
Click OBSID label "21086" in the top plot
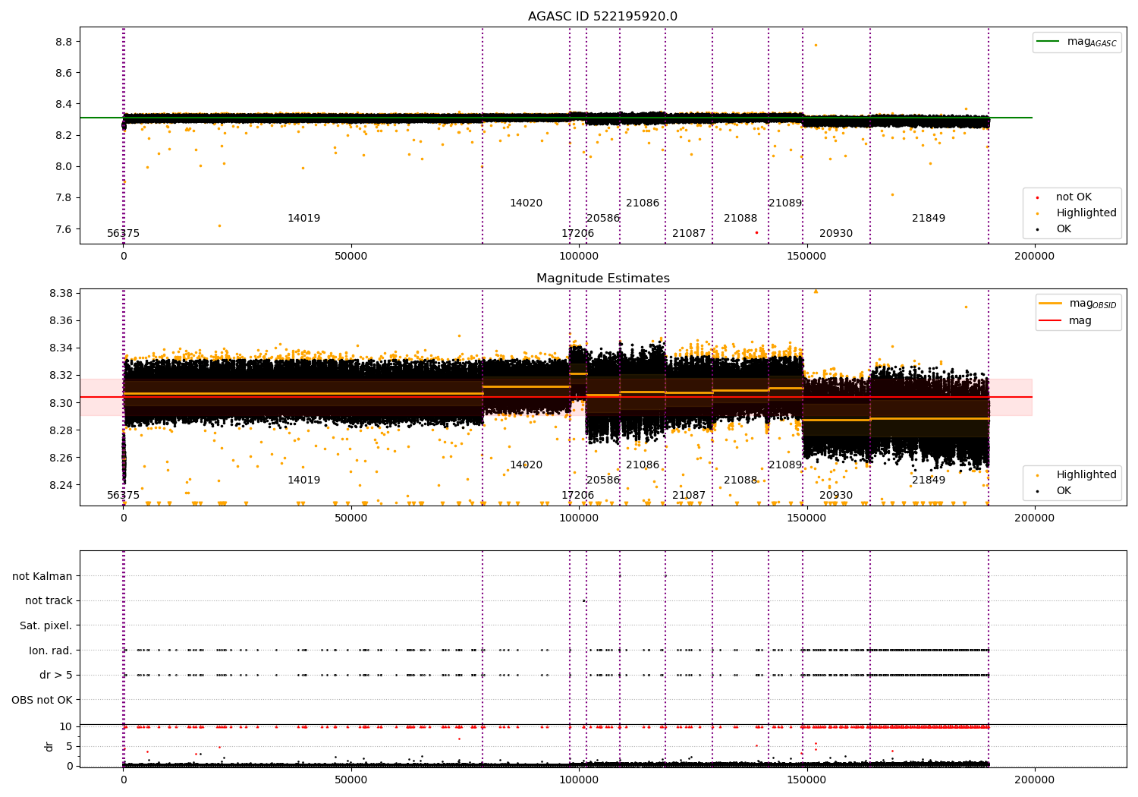click(x=643, y=203)
